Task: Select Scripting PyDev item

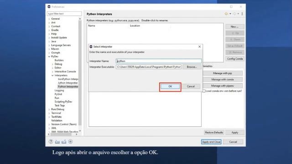Action: coord(63,102)
